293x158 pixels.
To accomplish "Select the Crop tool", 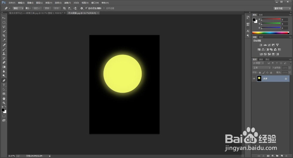I will tap(4, 36).
